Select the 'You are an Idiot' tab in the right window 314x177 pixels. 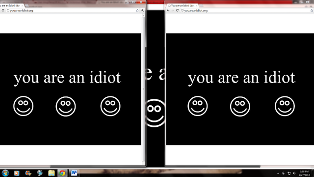click(183, 5)
